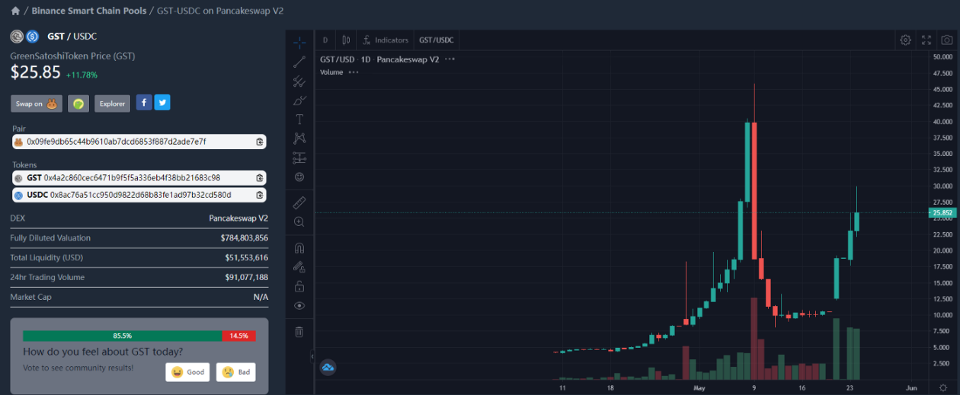Screen dimensions: 960x395
Task: Select the Text tool
Action: (299, 119)
